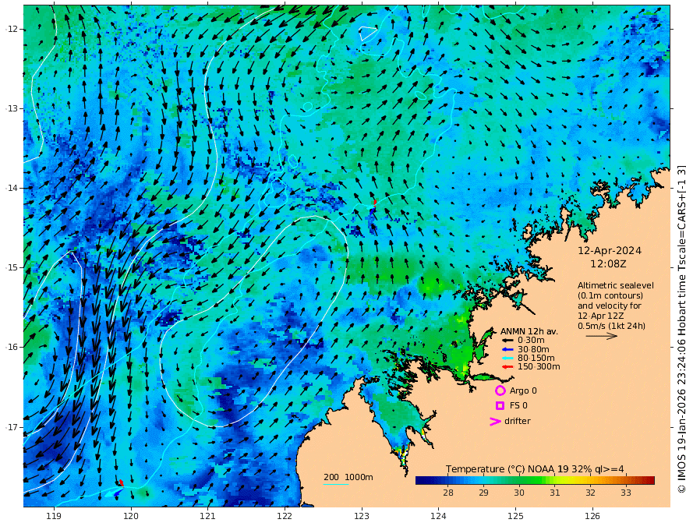686x530 pixels.
Task: Click the longitude label 119
Action: (x=54, y=516)
